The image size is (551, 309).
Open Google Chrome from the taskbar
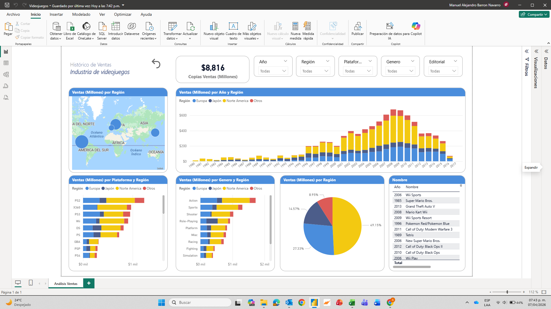(301, 302)
